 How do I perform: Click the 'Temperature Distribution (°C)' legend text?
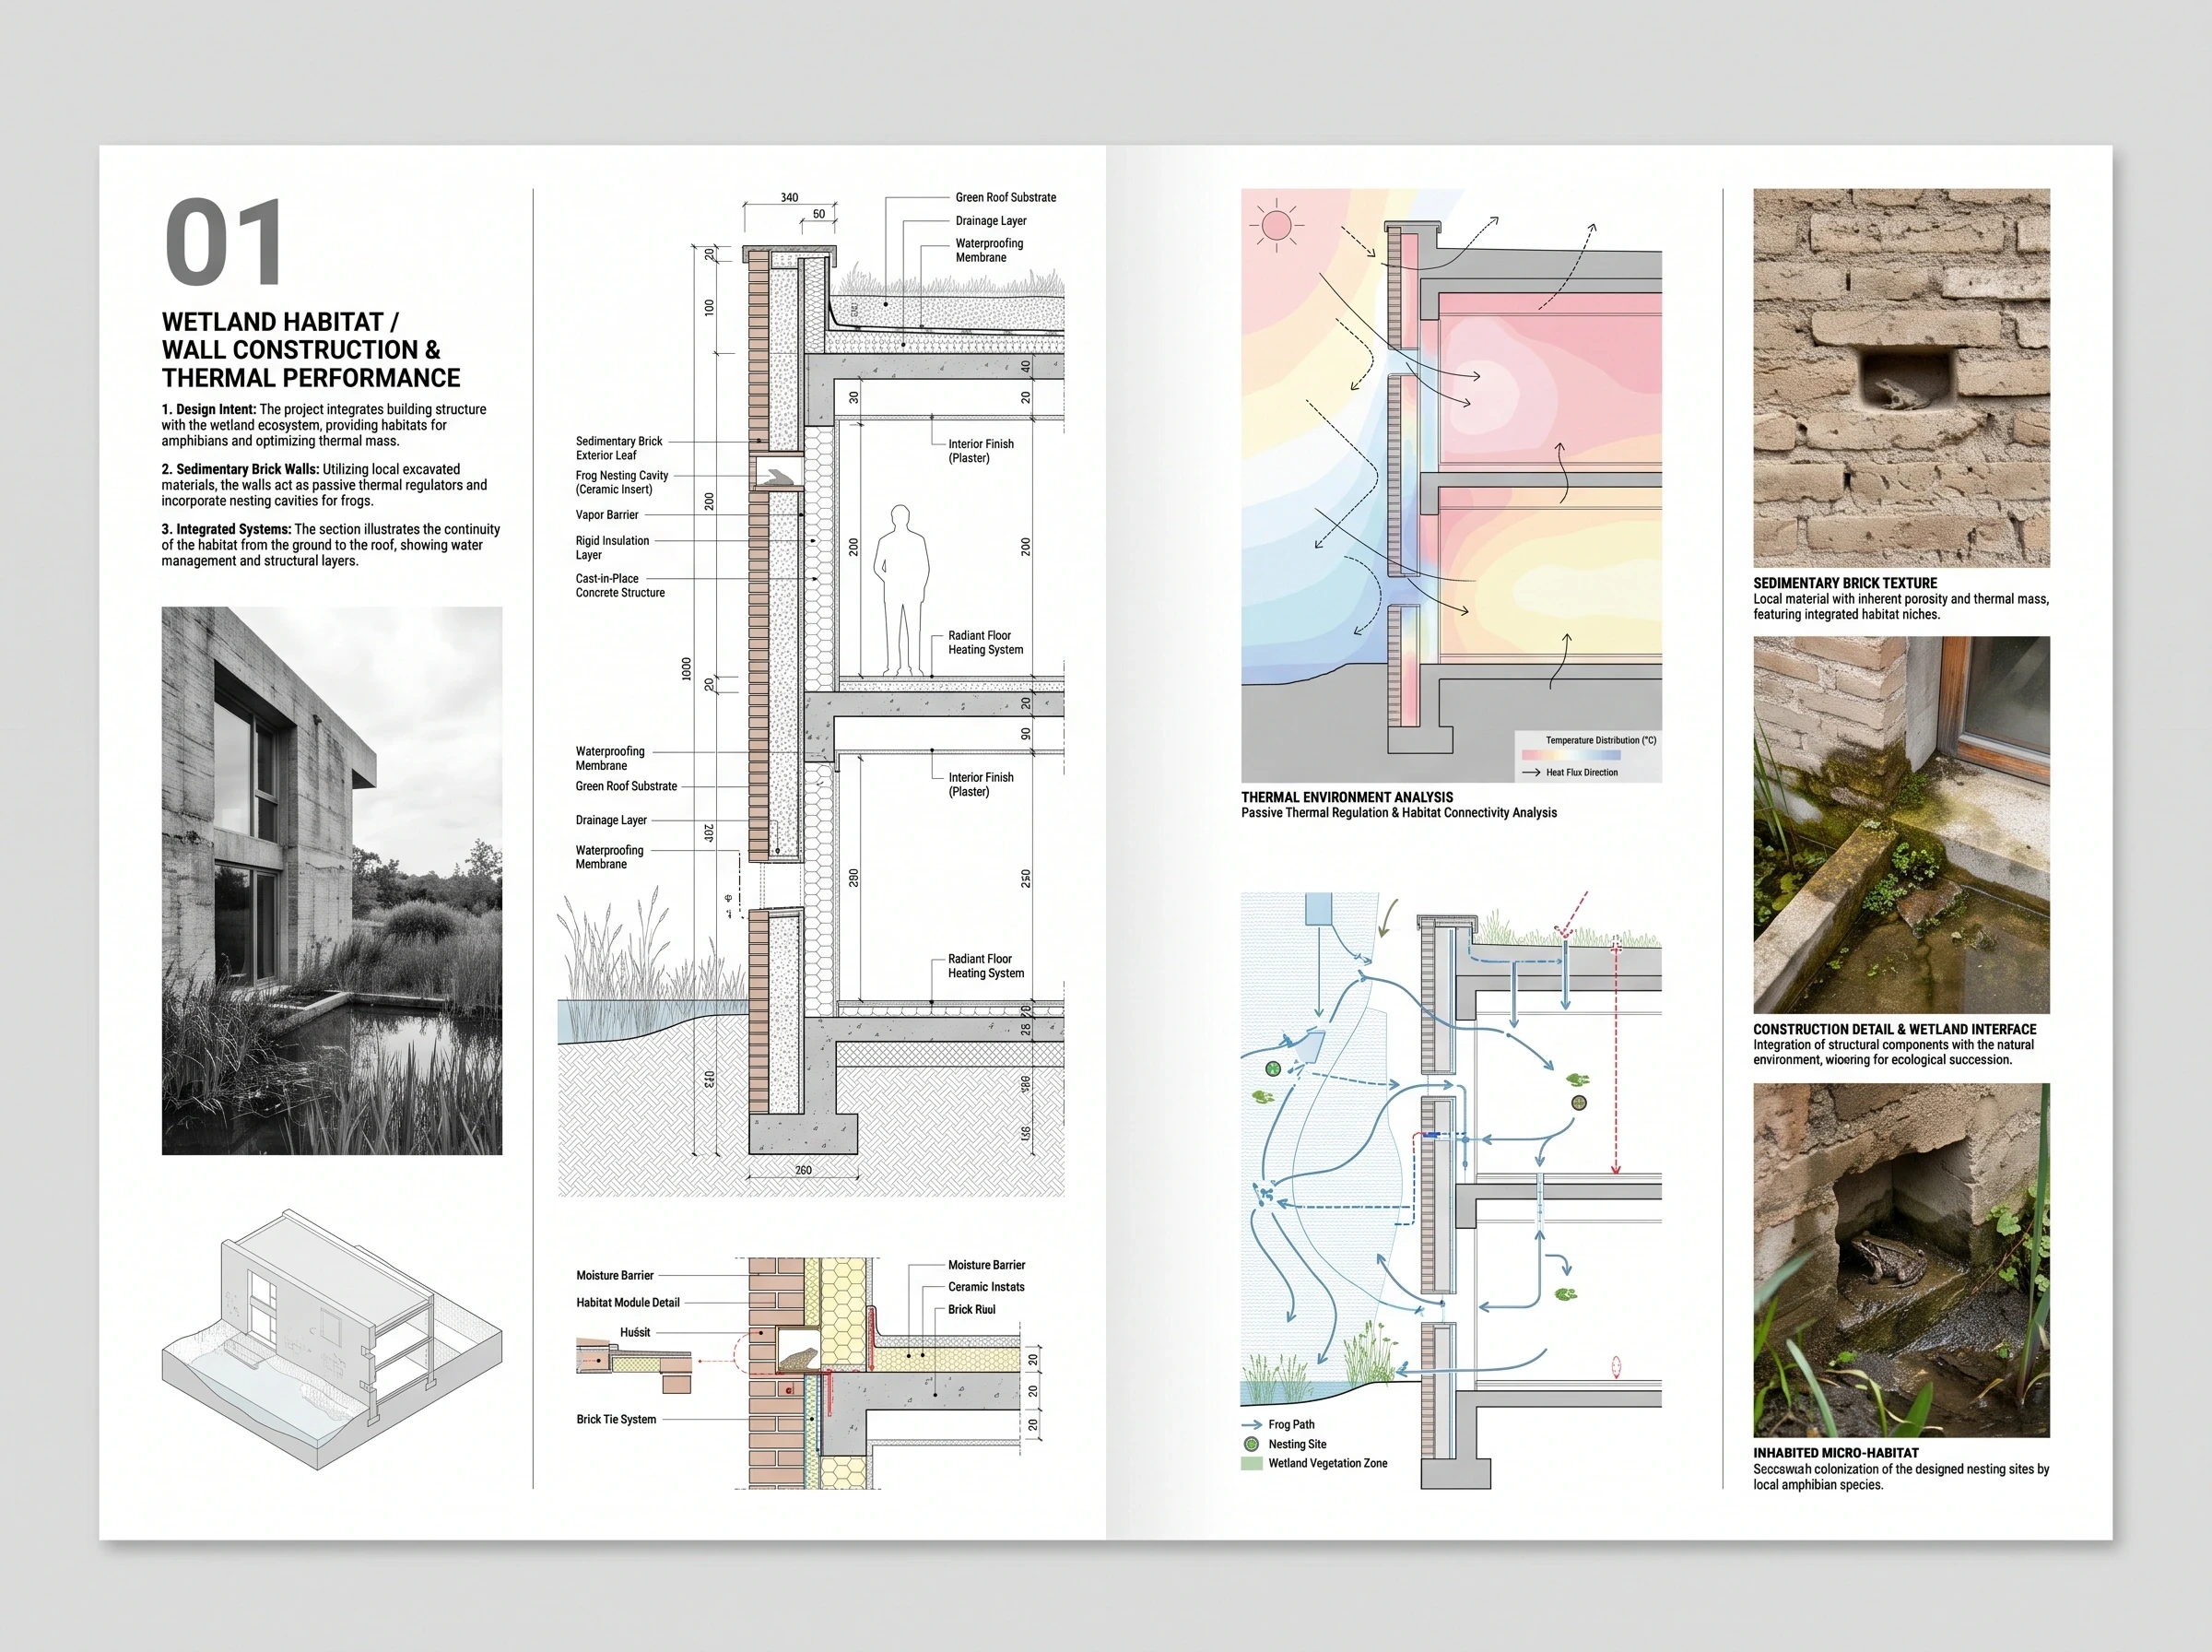pyautogui.click(x=1600, y=741)
